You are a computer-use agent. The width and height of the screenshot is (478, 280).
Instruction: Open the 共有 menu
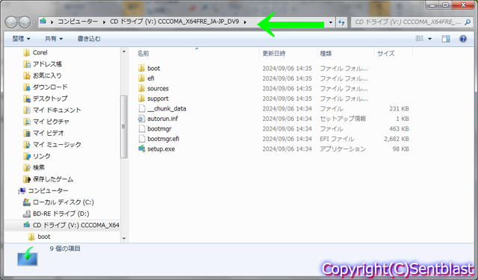point(54,39)
